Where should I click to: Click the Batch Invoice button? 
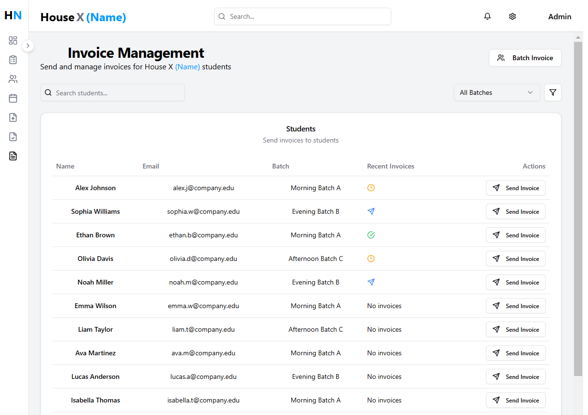525,58
